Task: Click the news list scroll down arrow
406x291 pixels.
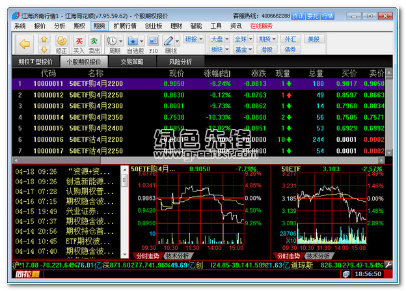Action: pos(124,255)
